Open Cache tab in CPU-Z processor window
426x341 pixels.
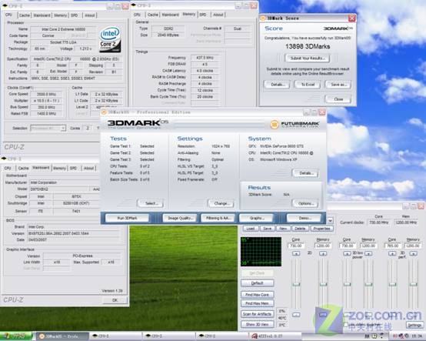point(25,15)
